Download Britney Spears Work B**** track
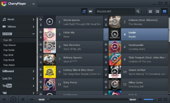Image resolution: width=170 pixels, height=103 pixels. 41,62
